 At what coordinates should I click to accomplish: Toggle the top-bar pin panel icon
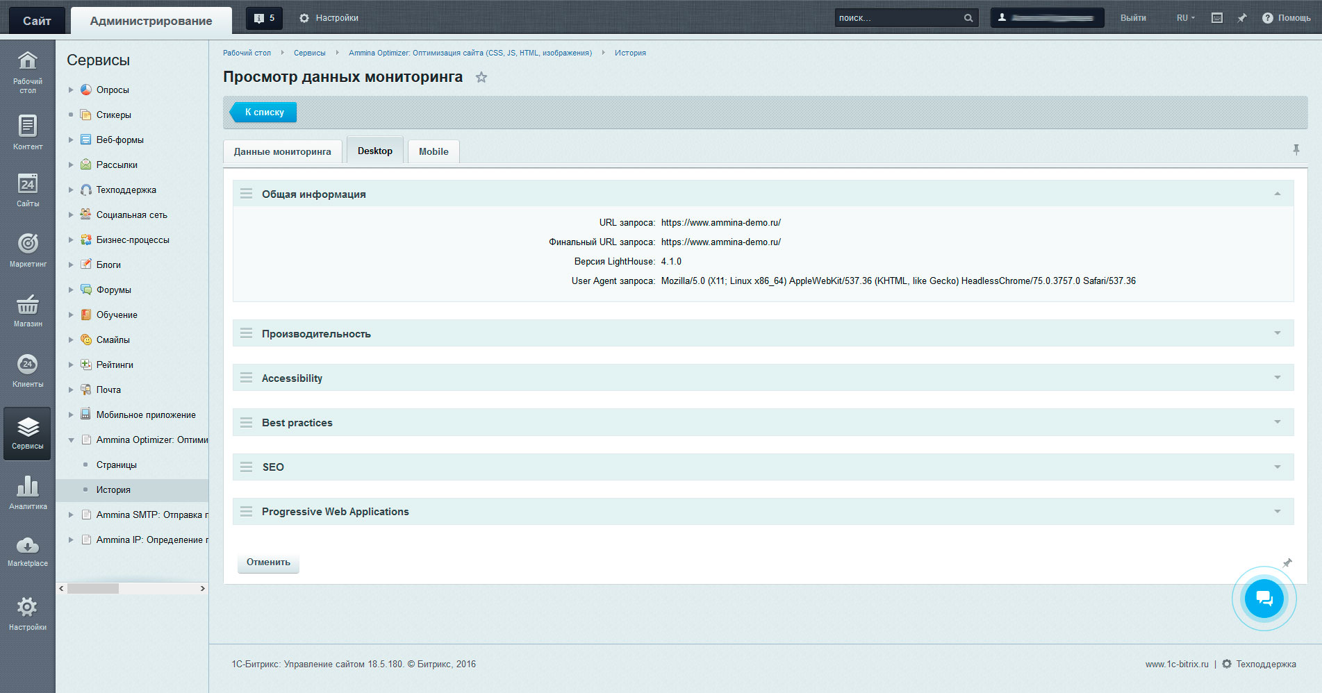(1242, 18)
